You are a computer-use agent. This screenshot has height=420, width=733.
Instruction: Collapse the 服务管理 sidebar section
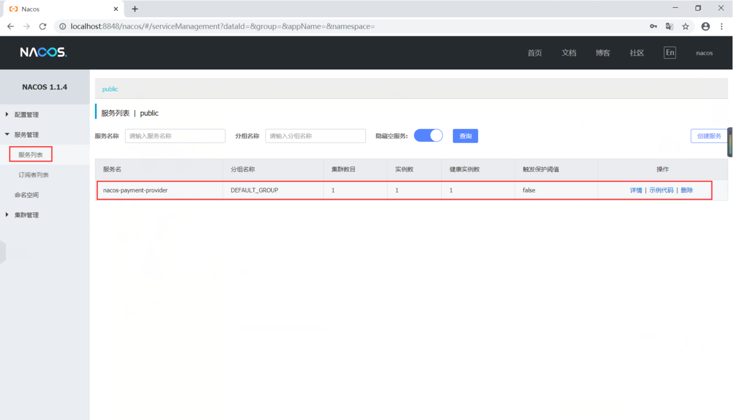coord(26,135)
